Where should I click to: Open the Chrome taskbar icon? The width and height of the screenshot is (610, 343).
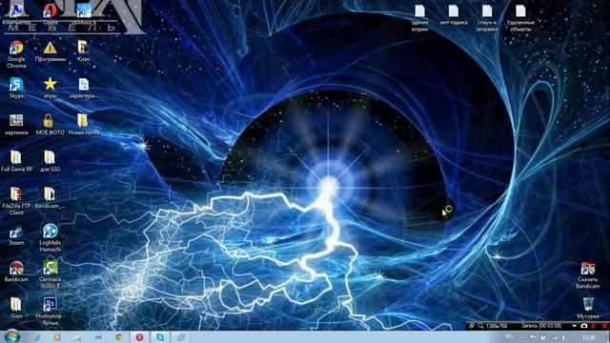[119, 337]
